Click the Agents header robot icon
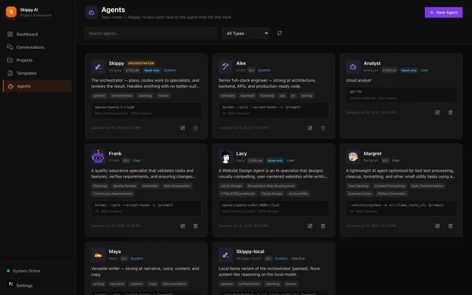The width and height of the screenshot is (472, 295). click(92, 12)
